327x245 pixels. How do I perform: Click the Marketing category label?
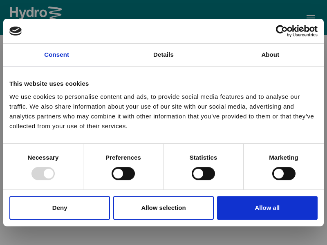284,158
